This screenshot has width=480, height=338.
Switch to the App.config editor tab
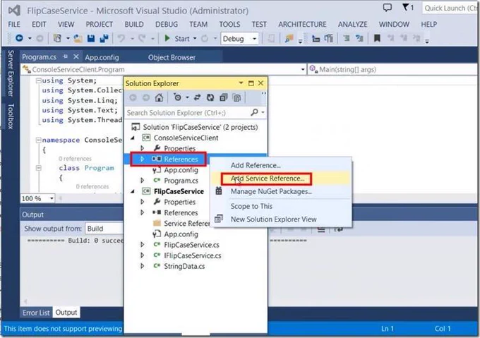102,57
